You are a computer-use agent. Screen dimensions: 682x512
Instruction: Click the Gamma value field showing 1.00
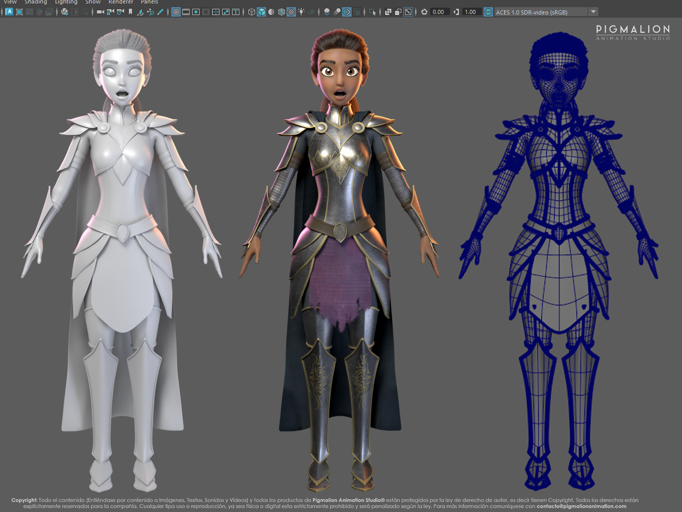click(470, 12)
